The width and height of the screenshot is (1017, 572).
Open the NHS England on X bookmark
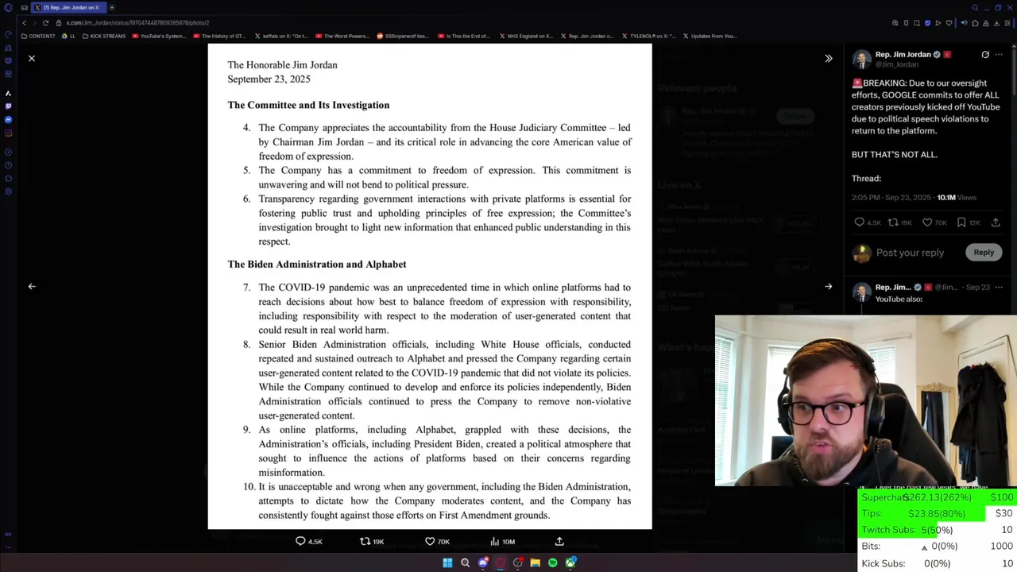525,36
